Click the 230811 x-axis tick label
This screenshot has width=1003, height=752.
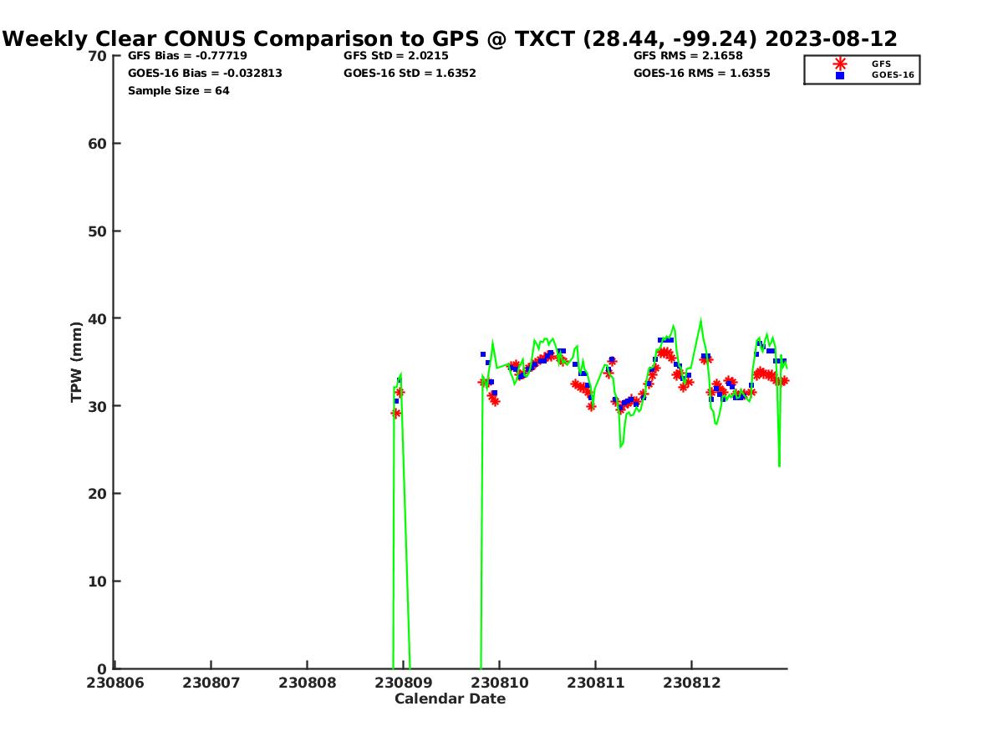click(x=595, y=683)
